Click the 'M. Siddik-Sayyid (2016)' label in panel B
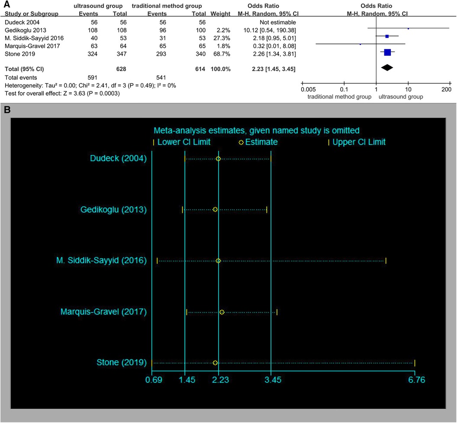Viewport: 457px width, 423px height. click(x=101, y=260)
